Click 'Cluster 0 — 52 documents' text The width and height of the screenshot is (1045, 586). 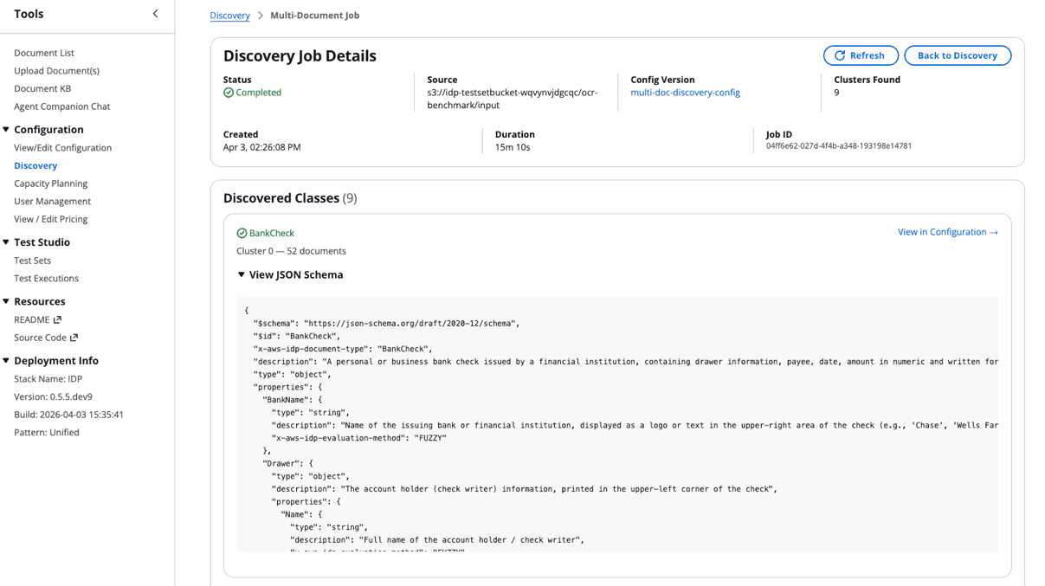point(291,251)
